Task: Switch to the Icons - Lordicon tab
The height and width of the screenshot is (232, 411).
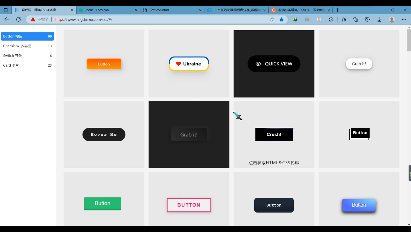Action: [x=108, y=10]
